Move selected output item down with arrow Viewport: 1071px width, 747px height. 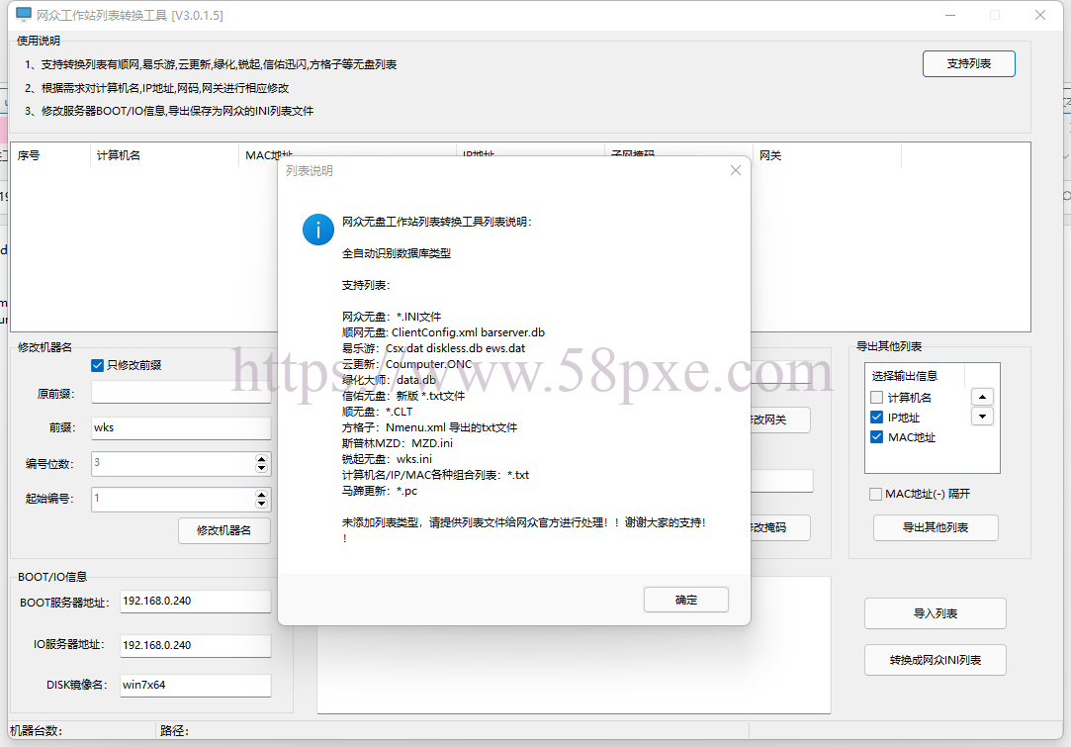click(982, 417)
